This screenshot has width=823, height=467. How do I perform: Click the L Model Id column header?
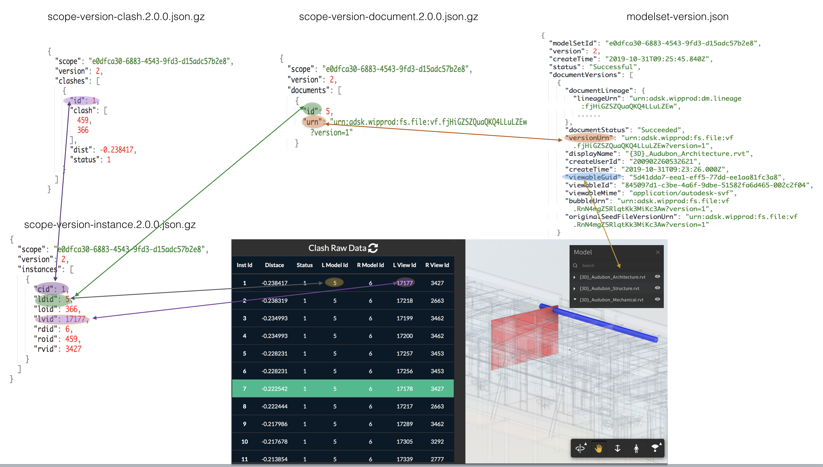(x=335, y=265)
